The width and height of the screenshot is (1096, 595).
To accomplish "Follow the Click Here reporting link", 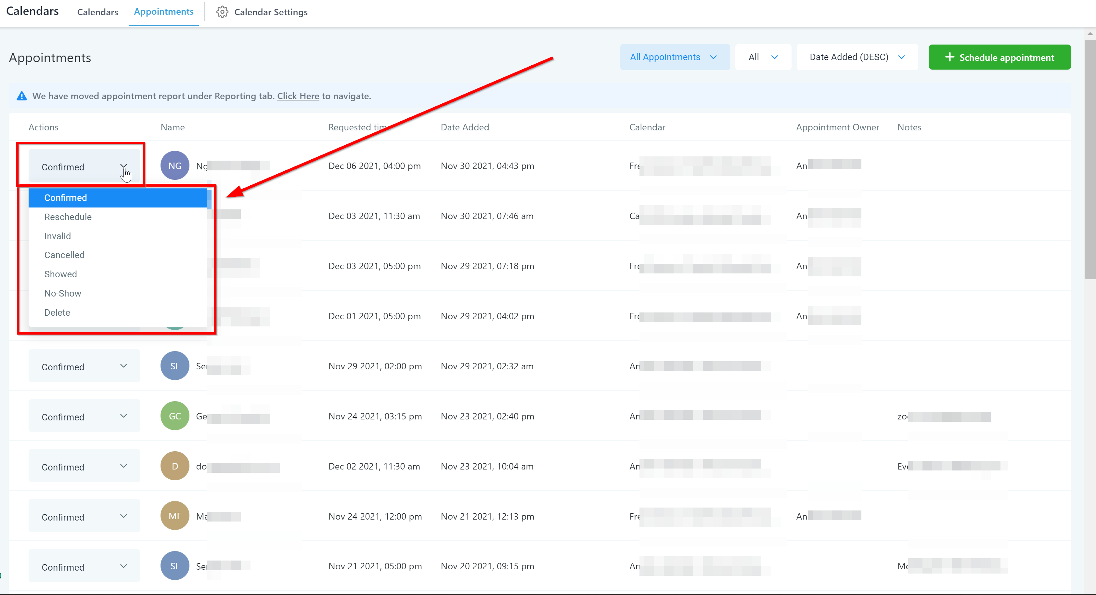I will 298,96.
